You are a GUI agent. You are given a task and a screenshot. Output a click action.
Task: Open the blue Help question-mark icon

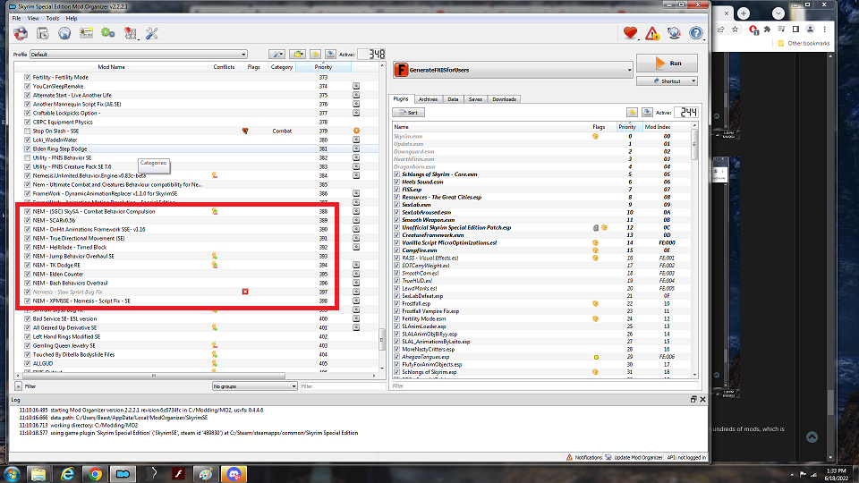pyautogui.click(x=696, y=33)
